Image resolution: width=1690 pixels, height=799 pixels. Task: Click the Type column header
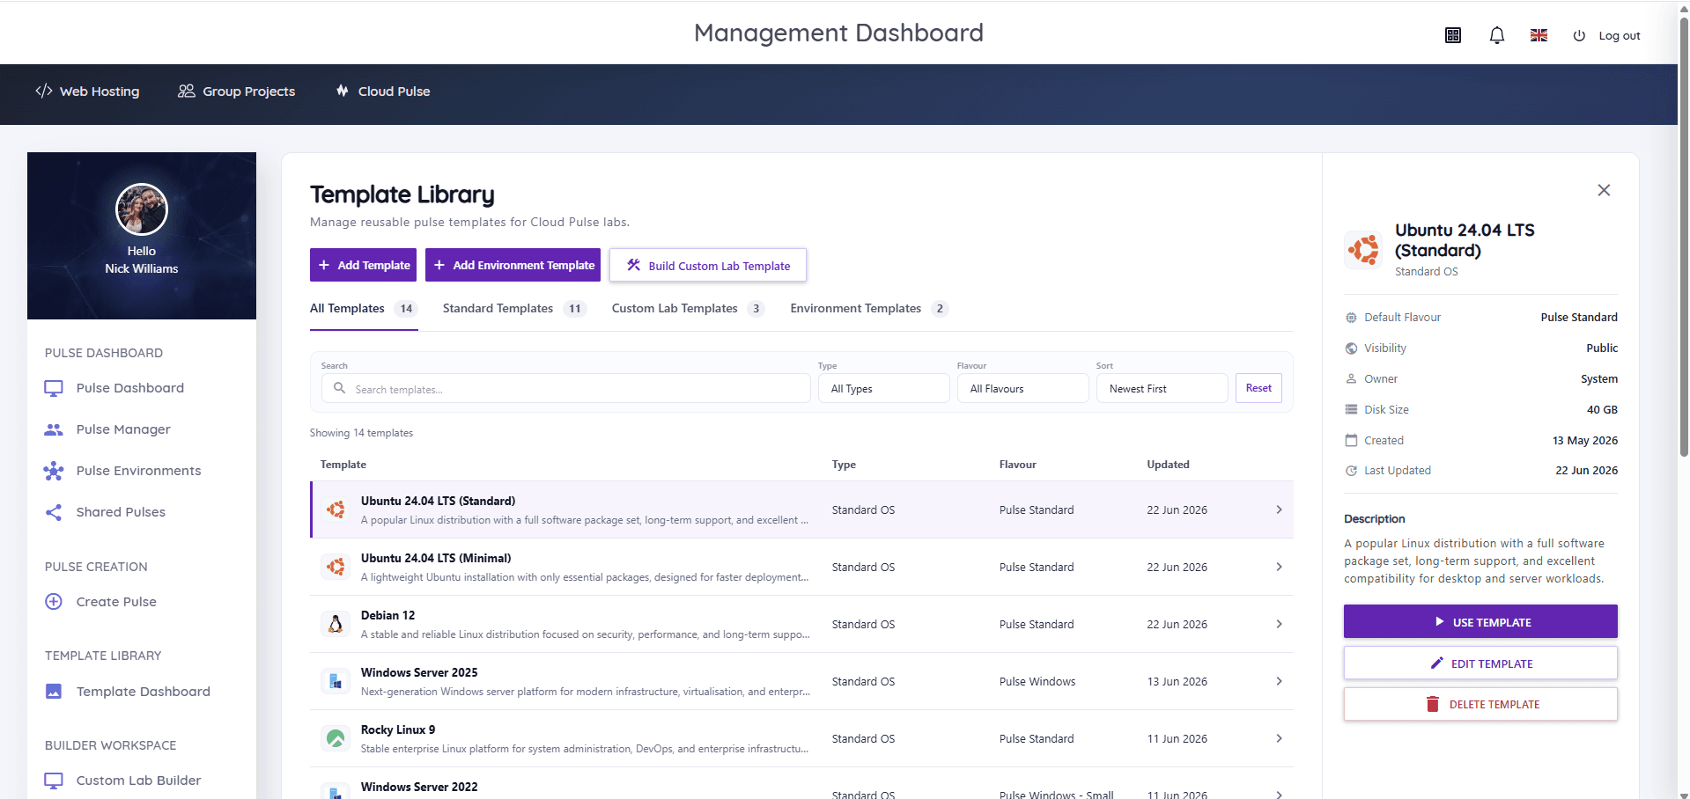coord(844,465)
